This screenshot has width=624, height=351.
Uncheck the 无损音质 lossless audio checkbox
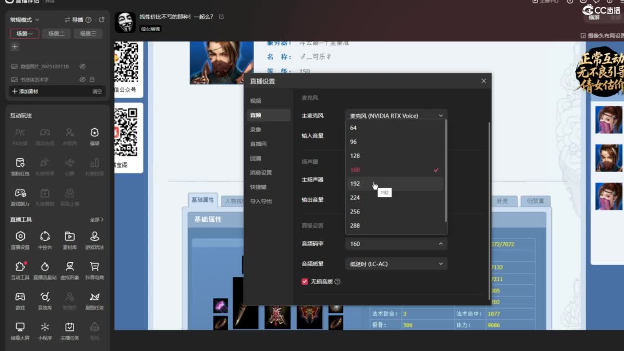pyautogui.click(x=305, y=281)
